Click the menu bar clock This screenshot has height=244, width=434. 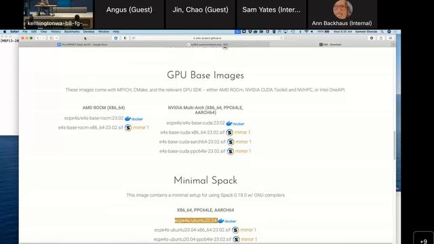click(342, 32)
